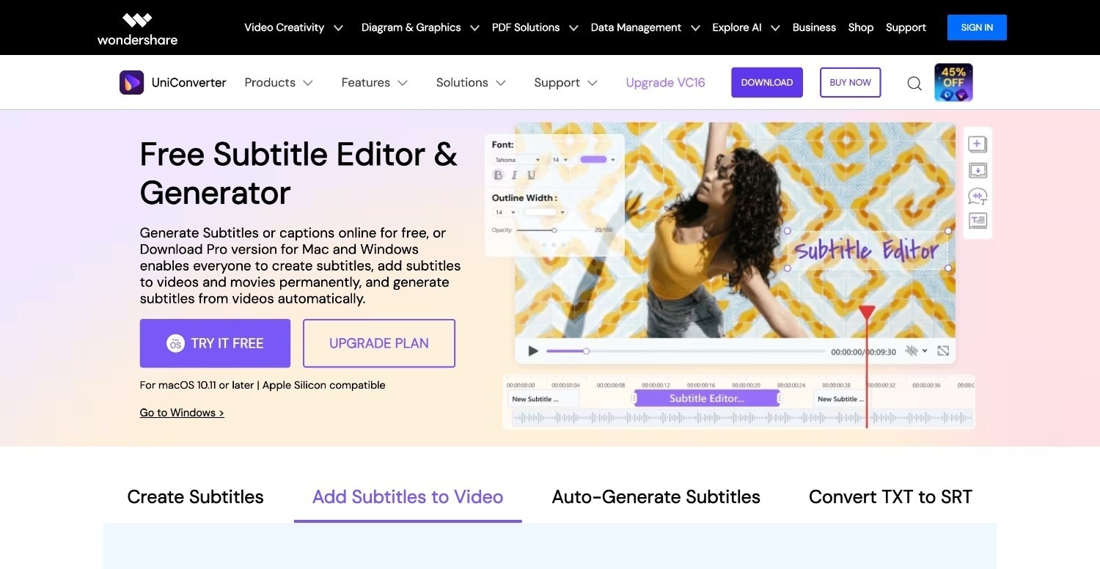Click the Opacity slider handle
The image size is (1100, 569).
pos(554,230)
